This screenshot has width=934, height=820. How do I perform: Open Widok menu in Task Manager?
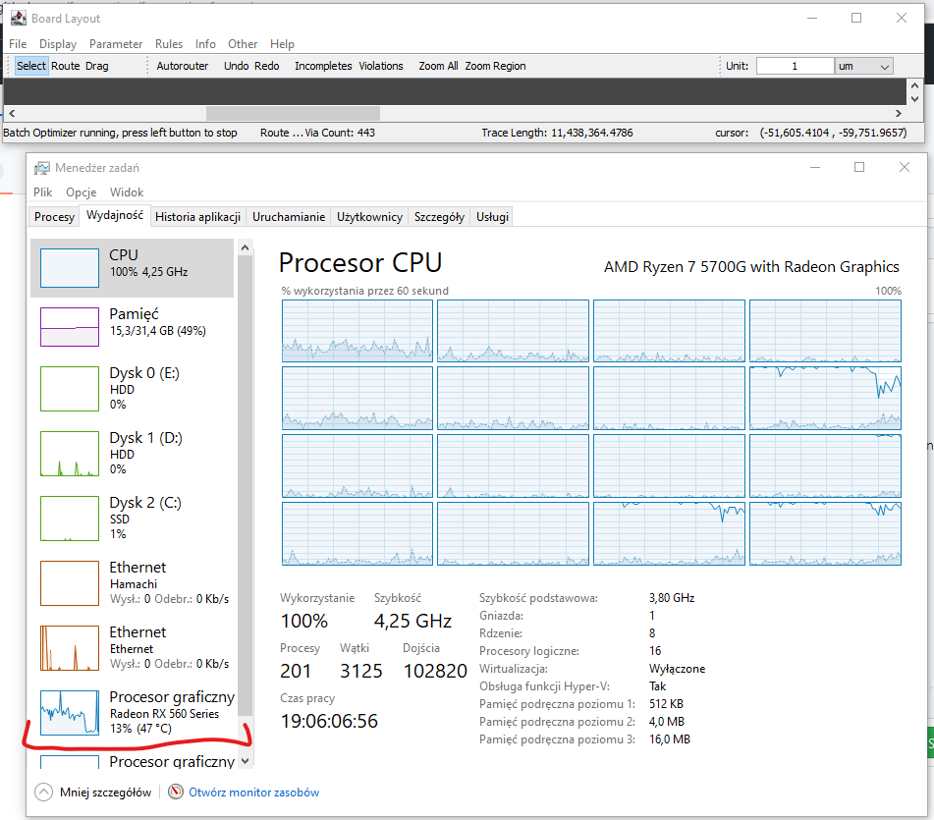pyautogui.click(x=127, y=192)
